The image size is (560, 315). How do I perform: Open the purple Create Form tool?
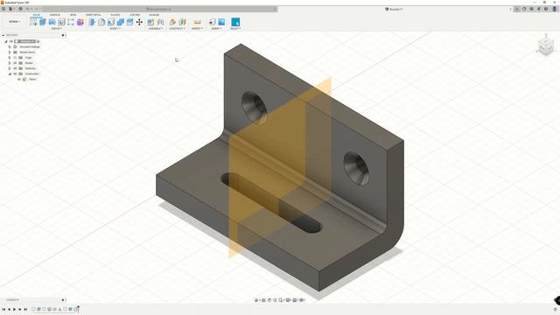click(x=80, y=22)
